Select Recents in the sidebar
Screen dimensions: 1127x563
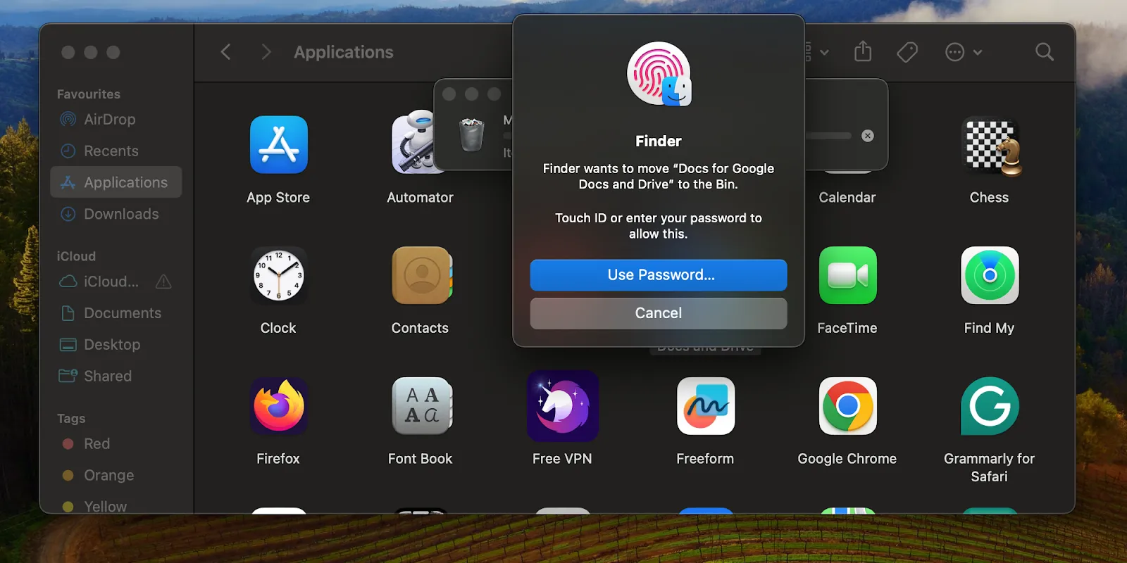(x=116, y=151)
